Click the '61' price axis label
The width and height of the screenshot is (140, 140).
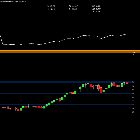[x=133, y=86]
